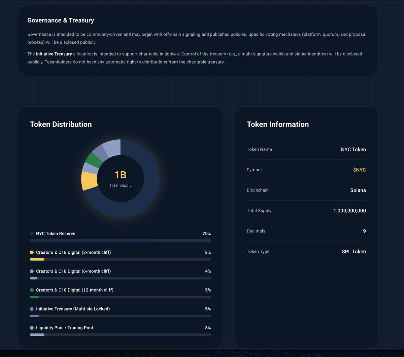Click the Decimals row label
The height and width of the screenshot is (357, 404).
[256, 231]
